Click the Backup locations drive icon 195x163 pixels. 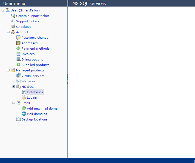(x=18, y=119)
